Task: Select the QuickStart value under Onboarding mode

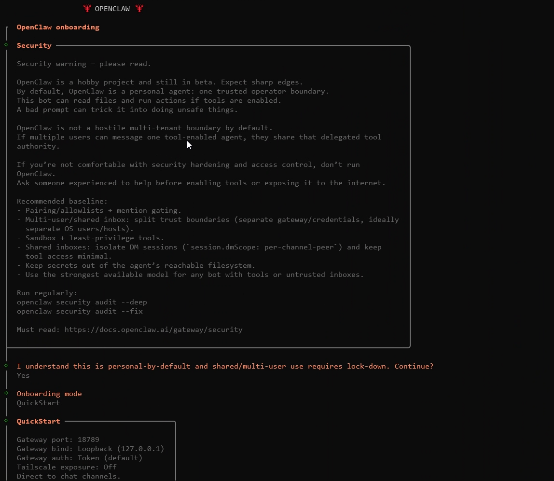Action: pyautogui.click(x=38, y=403)
